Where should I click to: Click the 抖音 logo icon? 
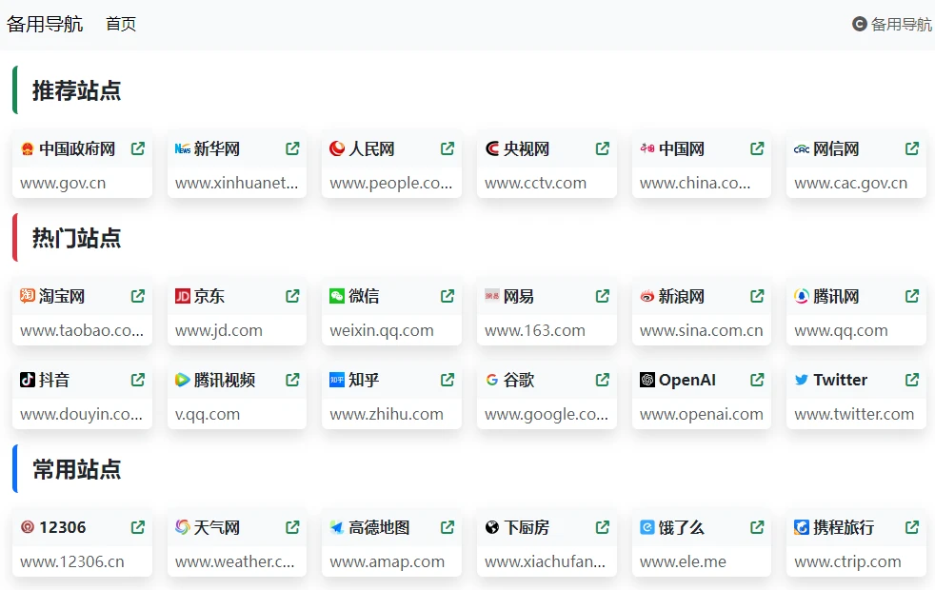point(28,380)
